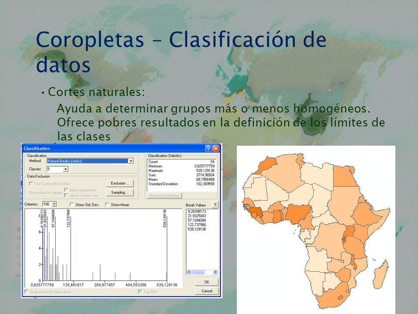Click the OK button
This screenshot has width=418, height=314.
tap(207, 282)
